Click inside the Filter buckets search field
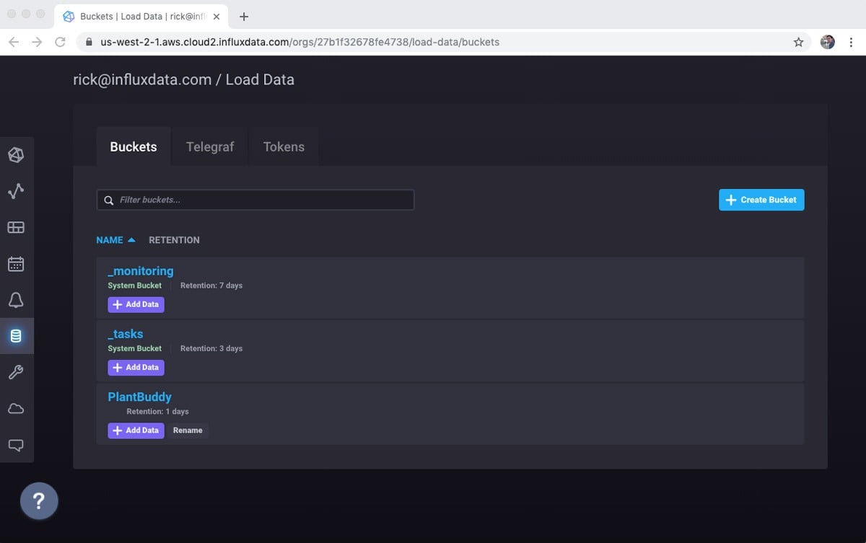 [x=255, y=200]
